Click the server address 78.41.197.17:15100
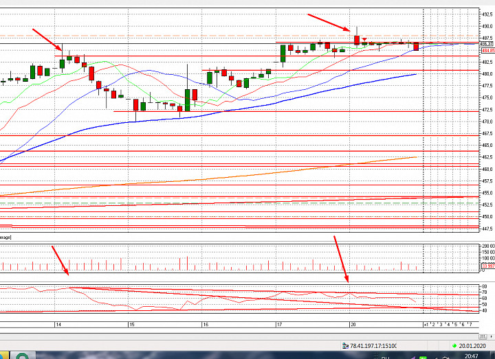Viewport: 495px width, 359px height. click(373, 346)
